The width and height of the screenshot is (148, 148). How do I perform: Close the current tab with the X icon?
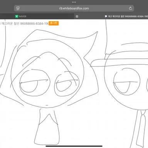point(77,16)
